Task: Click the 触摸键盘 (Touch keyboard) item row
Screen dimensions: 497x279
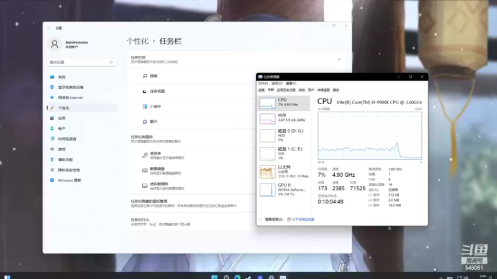Action: pos(192,170)
